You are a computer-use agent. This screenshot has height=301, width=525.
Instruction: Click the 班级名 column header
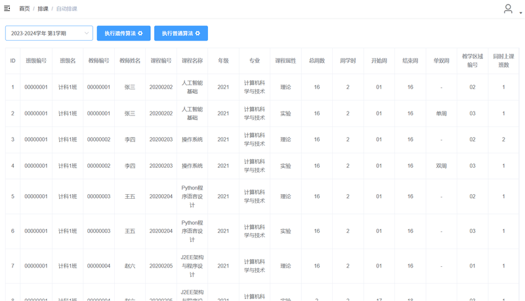tap(68, 61)
